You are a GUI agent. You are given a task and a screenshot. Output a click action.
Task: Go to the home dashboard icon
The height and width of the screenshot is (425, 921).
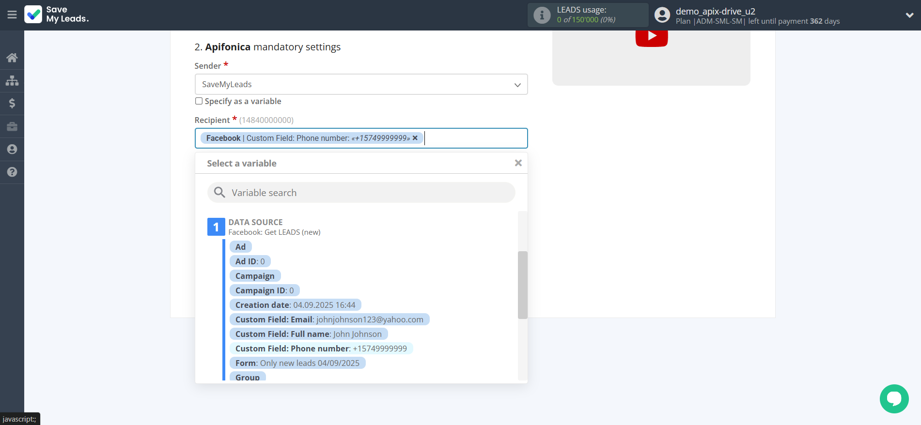(x=12, y=58)
